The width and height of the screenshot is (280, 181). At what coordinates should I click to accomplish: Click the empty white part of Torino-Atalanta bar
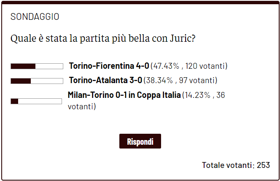click(46, 81)
